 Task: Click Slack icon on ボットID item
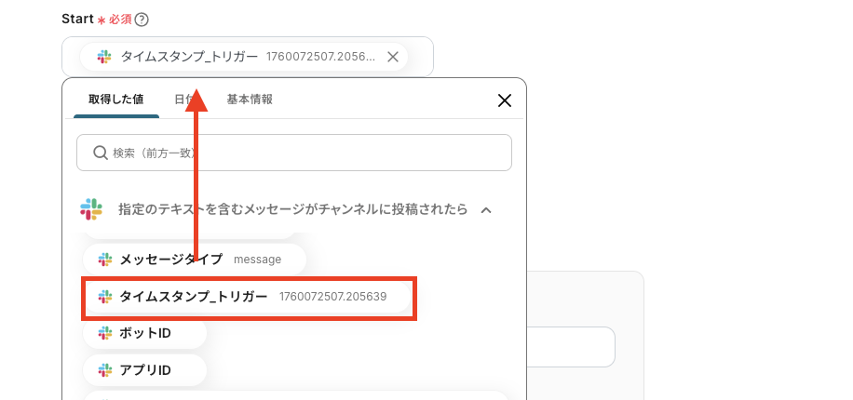[x=105, y=333]
